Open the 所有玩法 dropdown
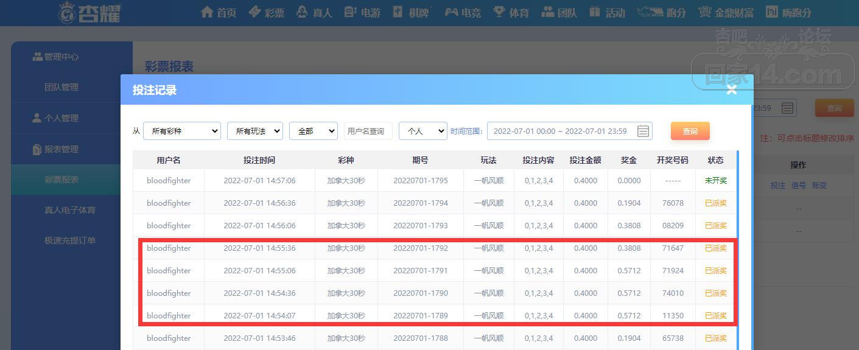 pyautogui.click(x=255, y=131)
